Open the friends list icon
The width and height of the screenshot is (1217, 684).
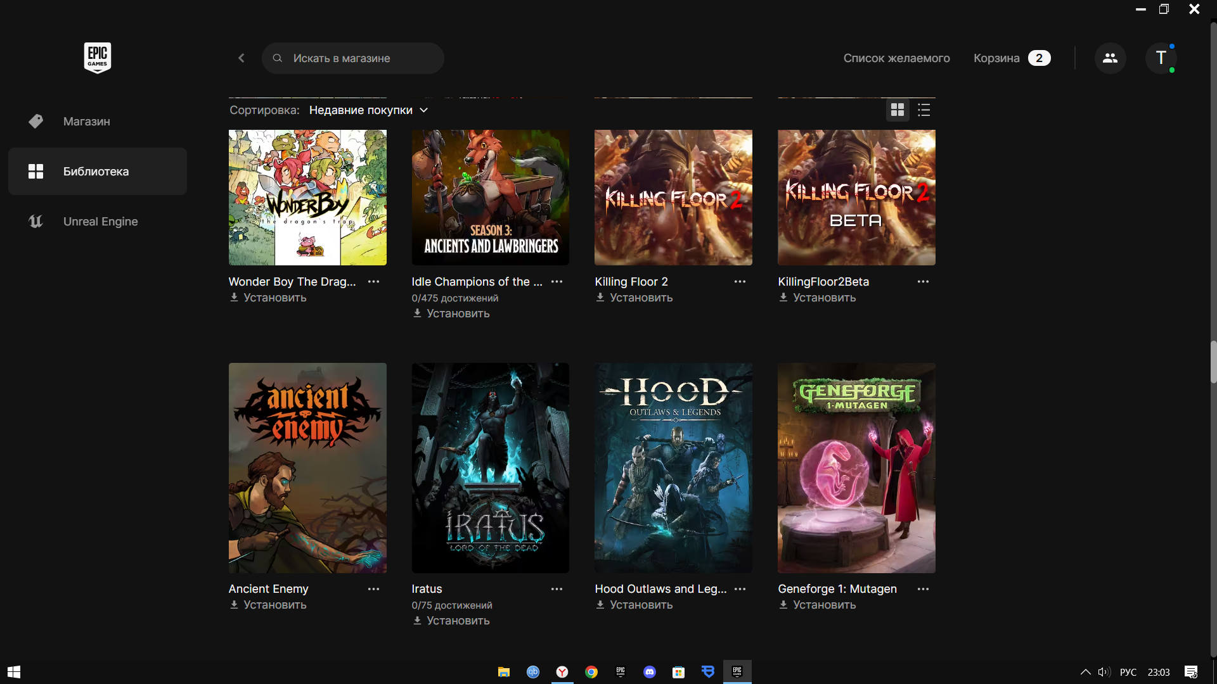point(1110,58)
